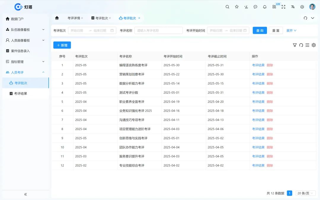Click the fullscreen icon in top bar
The height and width of the screenshot is (200, 320).
pos(283,7)
